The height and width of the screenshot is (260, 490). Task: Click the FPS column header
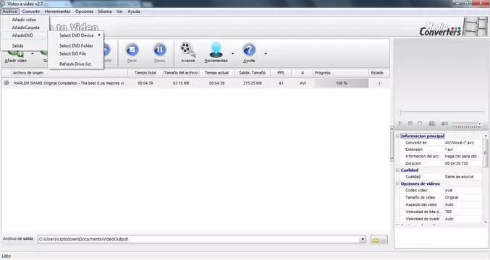[x=281, y=73]
